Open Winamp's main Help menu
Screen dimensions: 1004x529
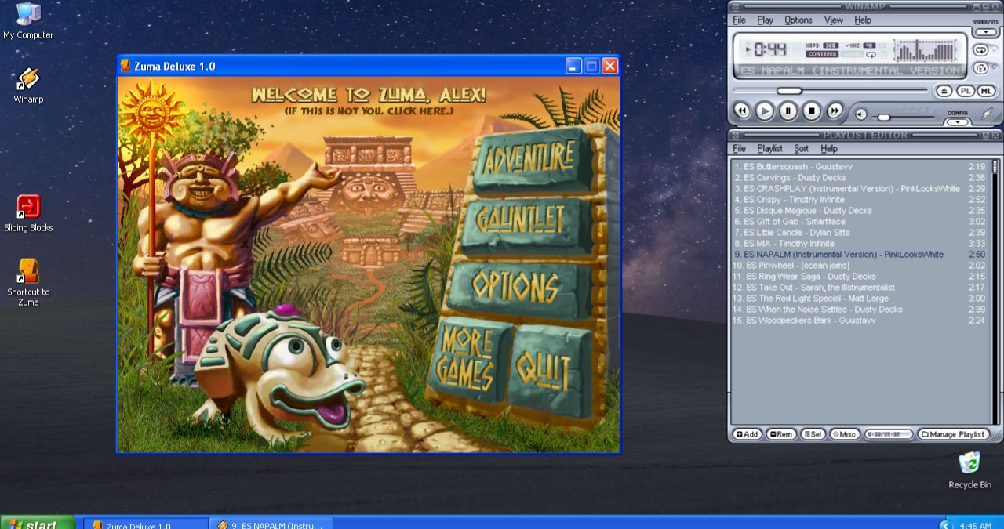(863, 20)
